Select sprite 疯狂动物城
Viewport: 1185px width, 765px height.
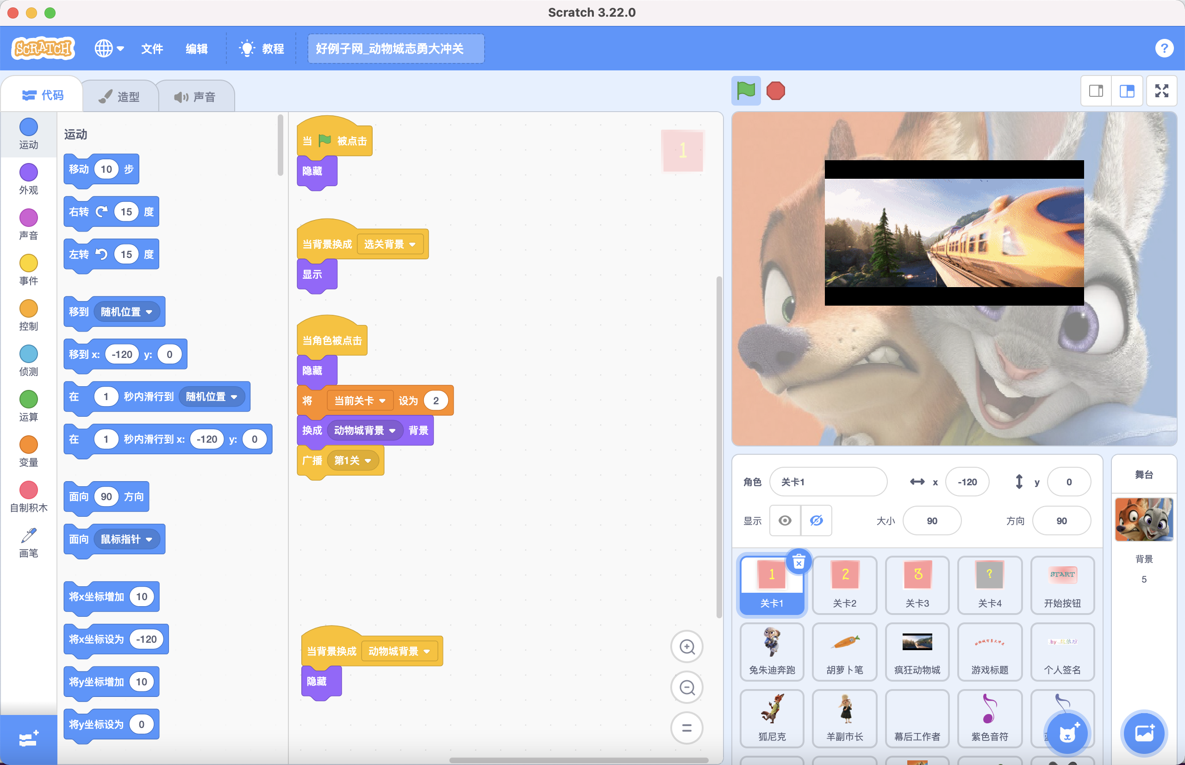tap(917, 652)
